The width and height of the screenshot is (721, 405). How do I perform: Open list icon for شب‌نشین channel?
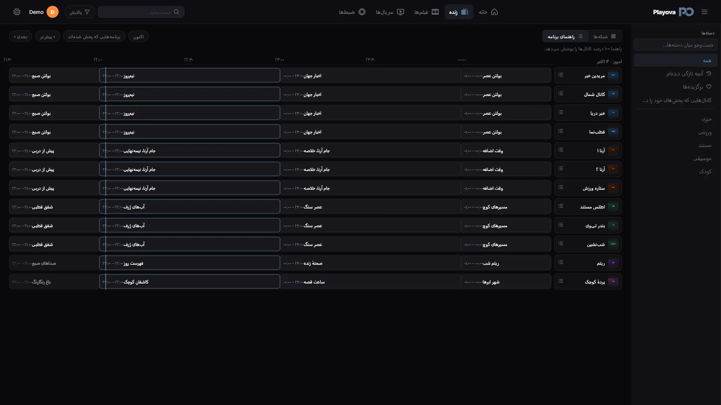click(x=561, y=244)
